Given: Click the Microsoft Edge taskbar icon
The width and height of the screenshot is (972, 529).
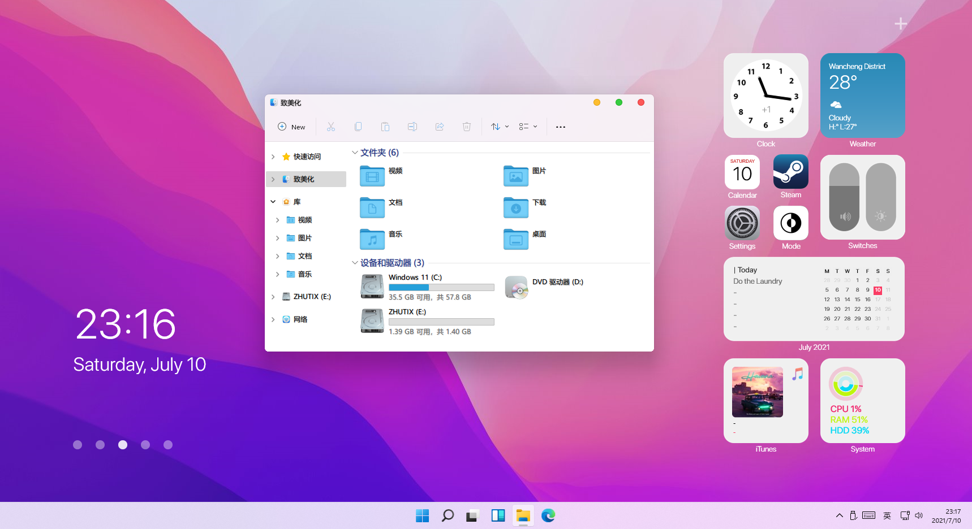Looking at the screenshot, I should coord(548,515).
